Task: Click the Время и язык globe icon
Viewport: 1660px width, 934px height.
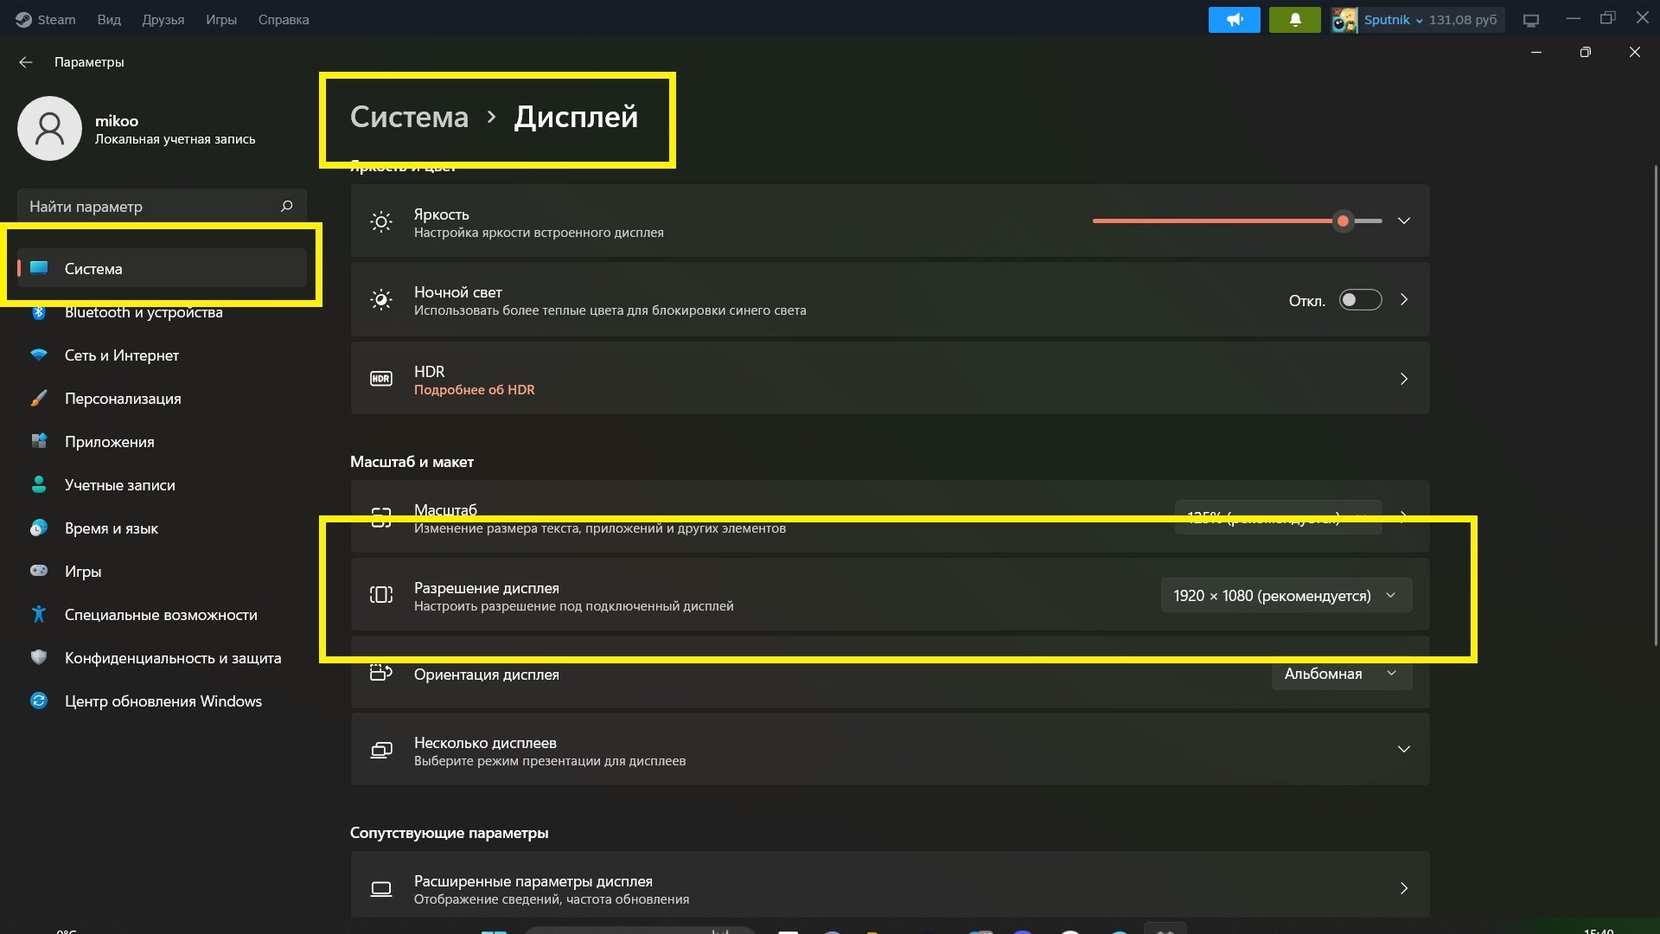Action: tap(39, 528)
